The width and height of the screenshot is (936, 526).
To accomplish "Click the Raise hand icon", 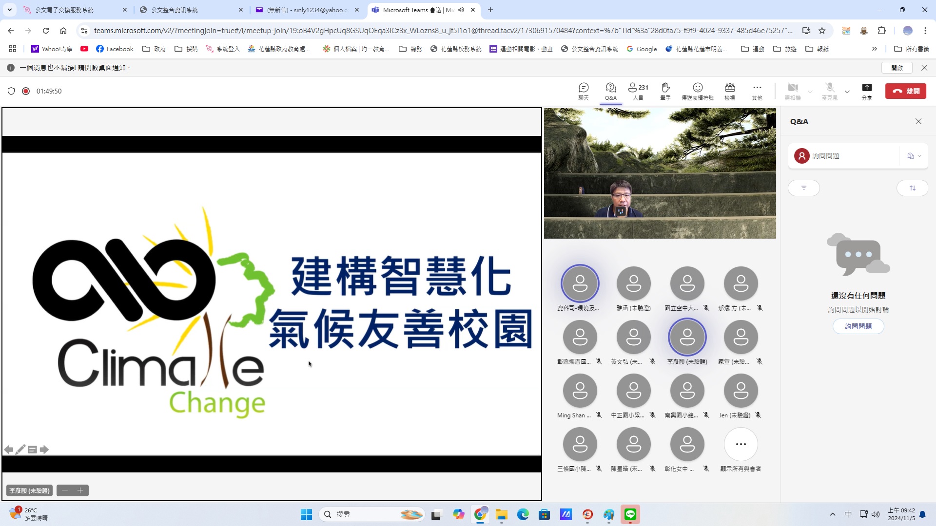I will (665, 91).
